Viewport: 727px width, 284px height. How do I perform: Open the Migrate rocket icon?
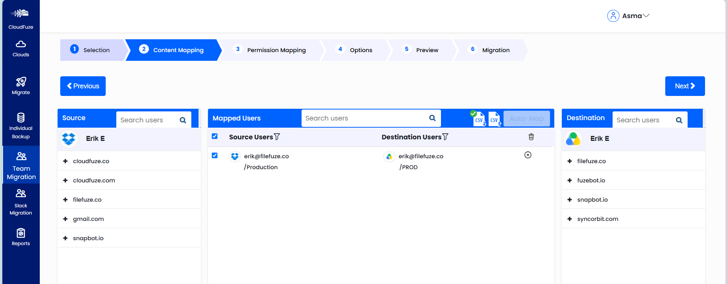21,82
